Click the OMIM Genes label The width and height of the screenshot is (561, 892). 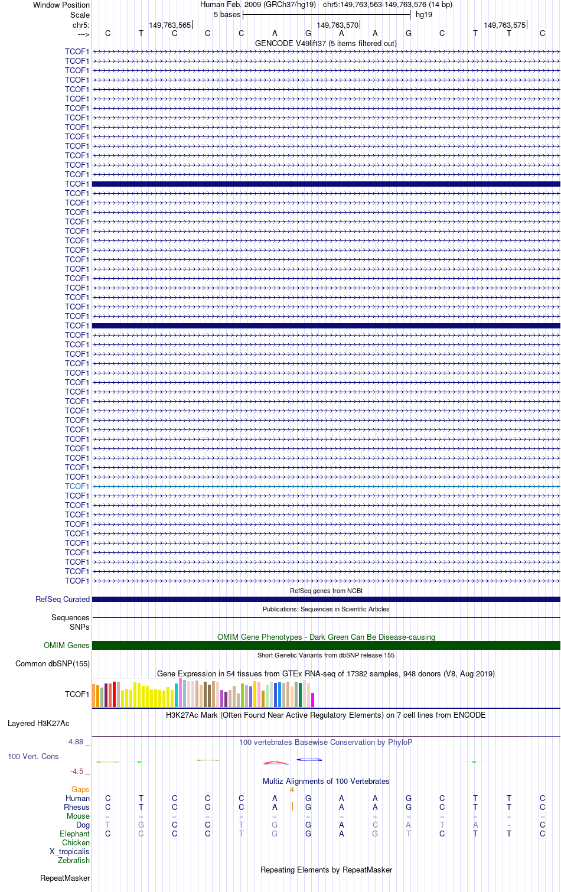[x=67, y=645]
